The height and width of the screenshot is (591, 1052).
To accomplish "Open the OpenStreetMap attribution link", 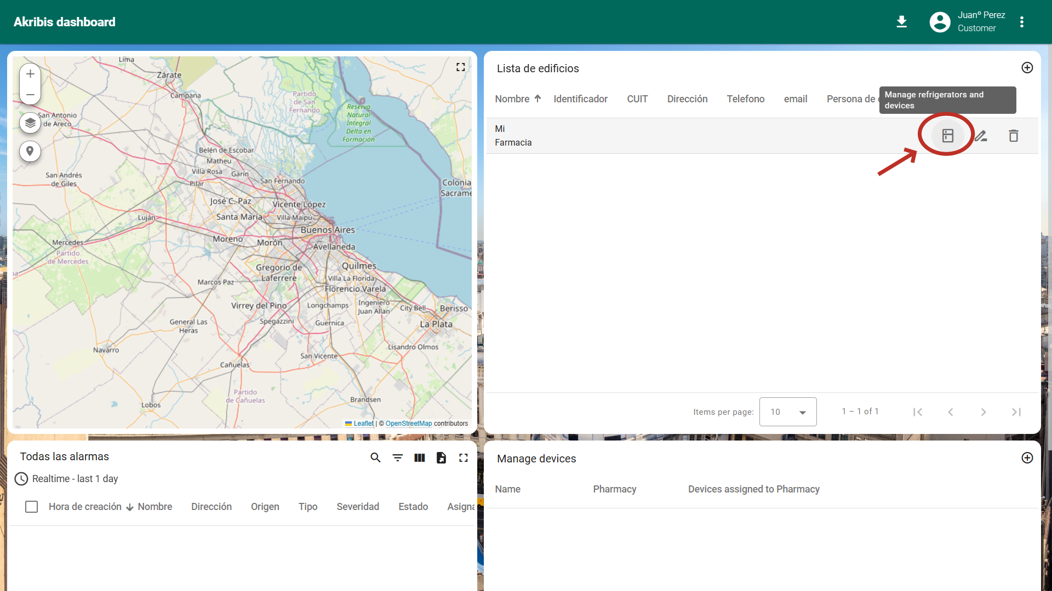I will [x=408, y=424].
